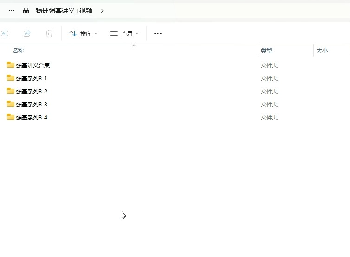This screenshot has height=257, width=350.
Task: Open the 查看 view dropdown
Action: tap(124, 33)
